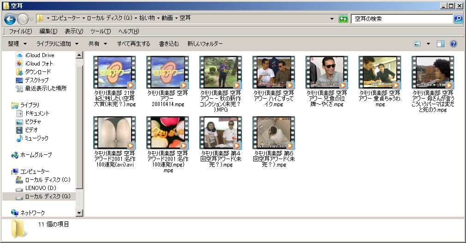The height and width of the screenshot is (243, 466).
Task: Click sidebar scrollbar up arrow
Action: (x=79, y=55)
